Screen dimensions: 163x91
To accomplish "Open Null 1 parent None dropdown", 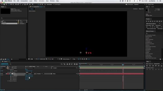I will 65,74.
